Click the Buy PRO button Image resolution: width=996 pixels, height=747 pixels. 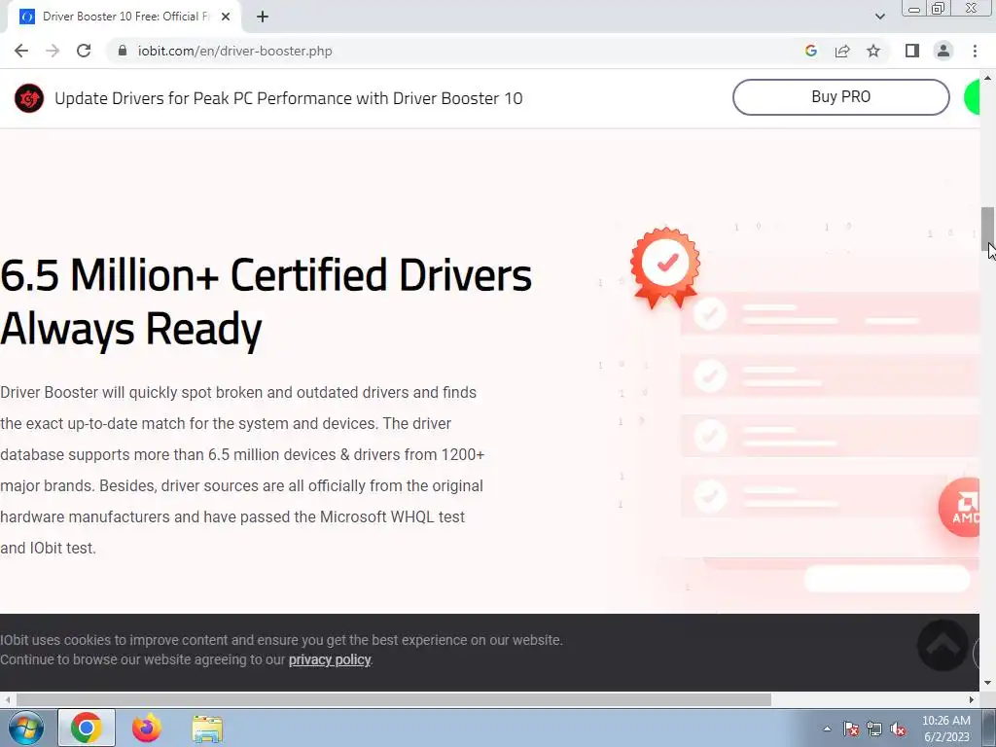[x=841, y=97]
